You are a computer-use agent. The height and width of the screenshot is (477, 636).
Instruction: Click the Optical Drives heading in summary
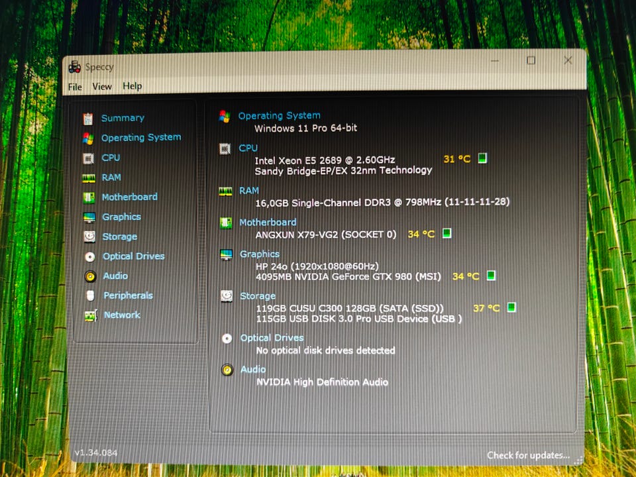(272, 338)
